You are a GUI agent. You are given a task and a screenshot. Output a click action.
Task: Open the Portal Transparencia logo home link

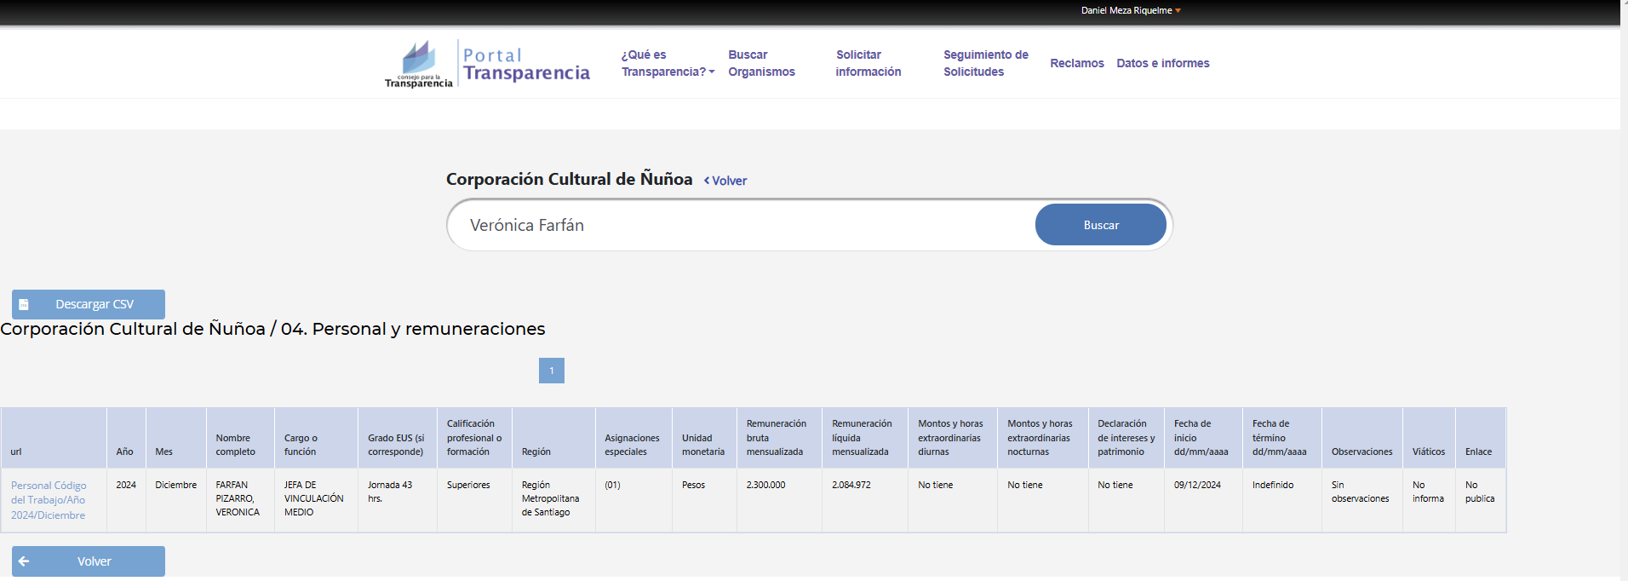pyautogui.click(x=487, y=63)
